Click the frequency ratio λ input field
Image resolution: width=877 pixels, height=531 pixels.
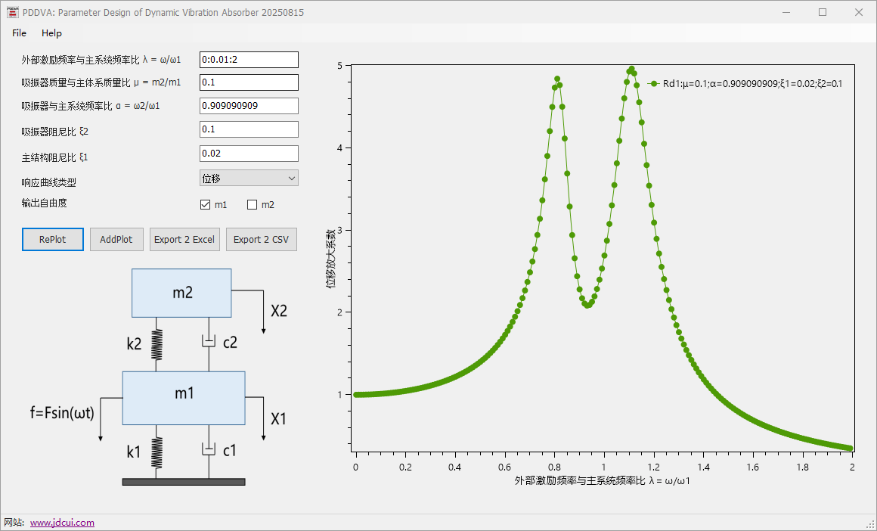pos(249,60)
